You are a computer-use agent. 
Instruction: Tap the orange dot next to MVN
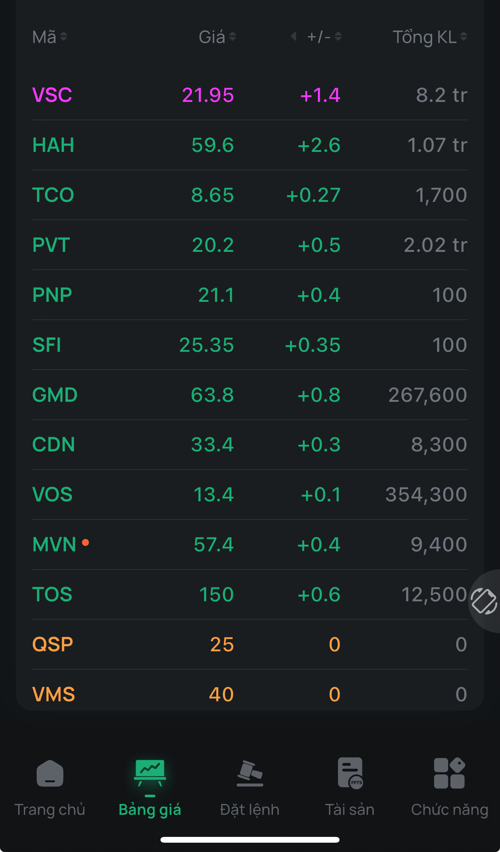click(86, 543)
